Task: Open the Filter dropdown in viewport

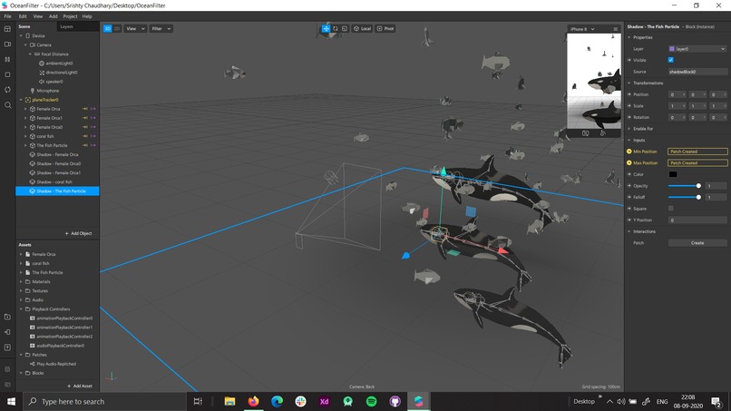Action: tap(161, 28)
